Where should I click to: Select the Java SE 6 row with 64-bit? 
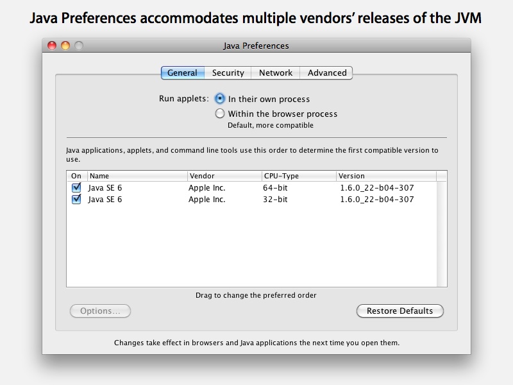pyautogui.click(x=251, y=187)
